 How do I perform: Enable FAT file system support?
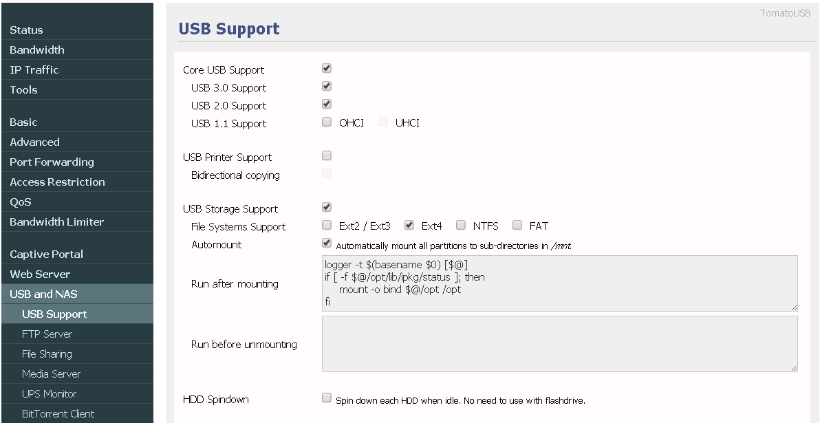pyautogui.click(x=517, y=225)
